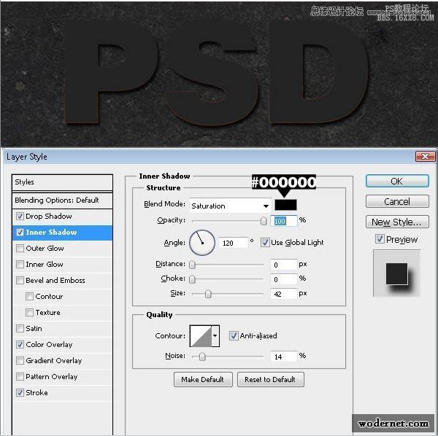Click the Angle value field
The width and height of the screenshot is (438, 436).
pos(234,243)
